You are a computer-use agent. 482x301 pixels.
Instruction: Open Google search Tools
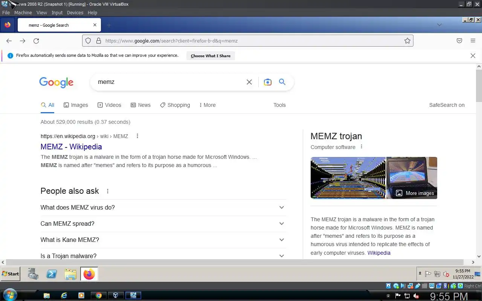click(x=279, y=105)
